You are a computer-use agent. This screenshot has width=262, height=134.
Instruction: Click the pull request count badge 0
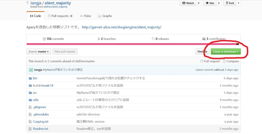(71, 16)
